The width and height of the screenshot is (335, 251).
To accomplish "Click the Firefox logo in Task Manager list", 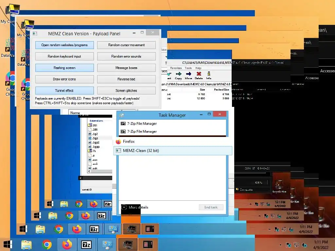I will 118,142.
